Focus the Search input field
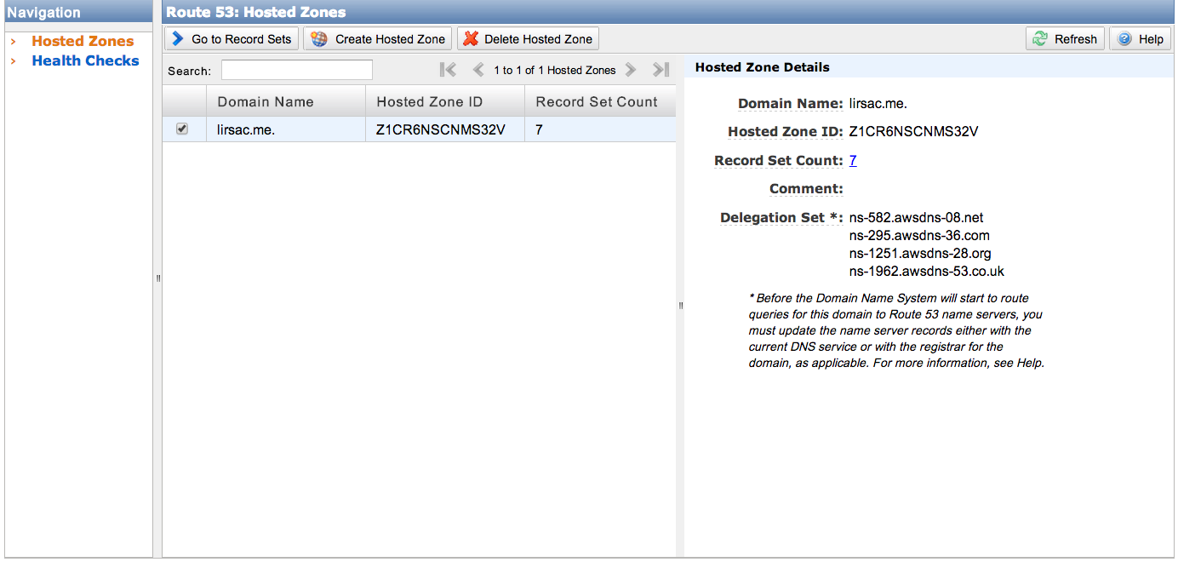The height and width of the screenshot is (562, 1178). pos(297,70)
